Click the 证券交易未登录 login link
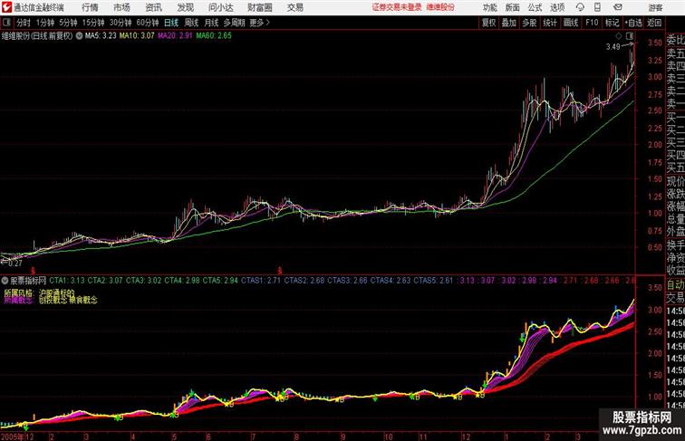The height and width of the screenshot is (441, 685). pyautogui.click(x=397, y=7)
